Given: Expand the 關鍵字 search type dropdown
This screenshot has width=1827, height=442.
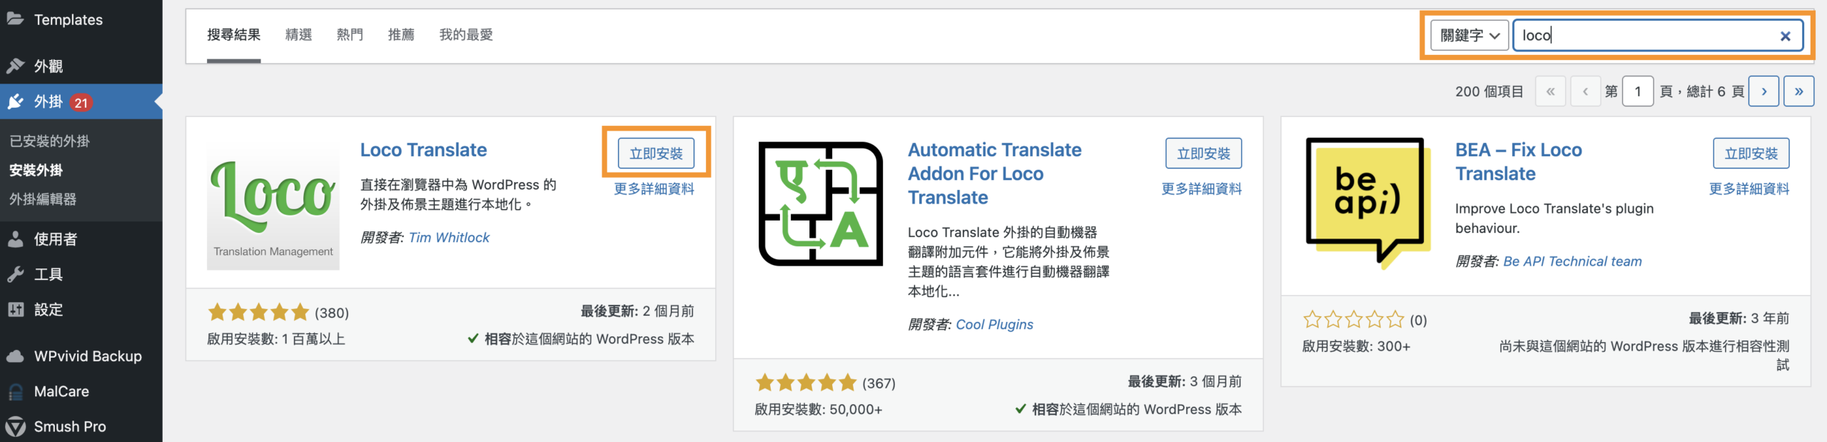Looking at the screenshot, I should point(1469,36).
